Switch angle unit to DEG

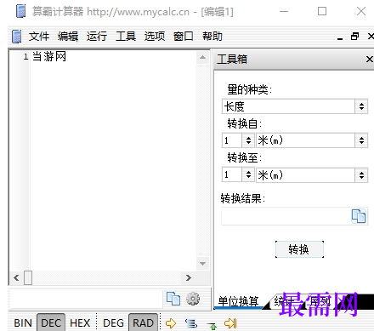(113, 322)
